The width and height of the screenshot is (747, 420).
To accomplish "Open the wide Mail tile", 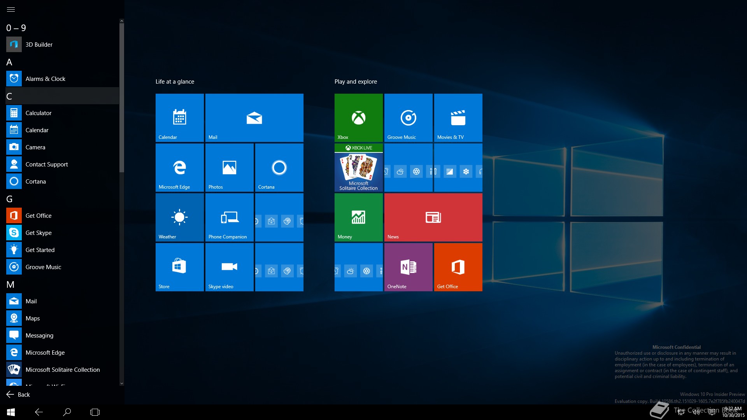I will [x=254, y=118].
